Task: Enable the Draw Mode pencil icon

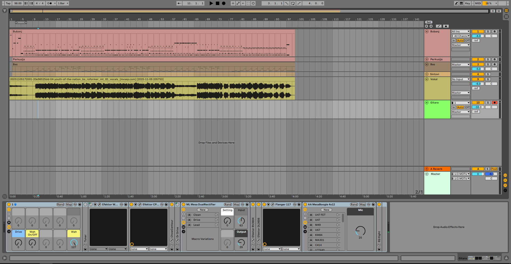Action: click(456, 3)
